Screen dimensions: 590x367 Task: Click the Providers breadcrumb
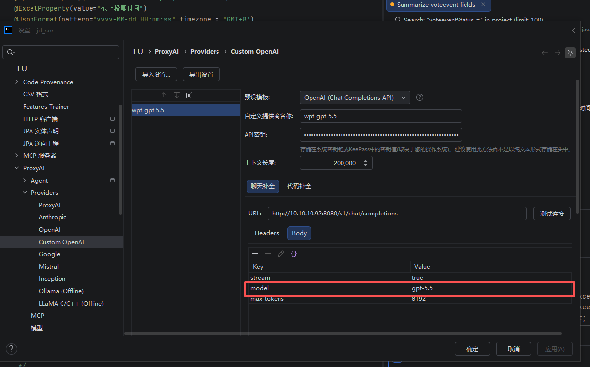pos(205,52)
